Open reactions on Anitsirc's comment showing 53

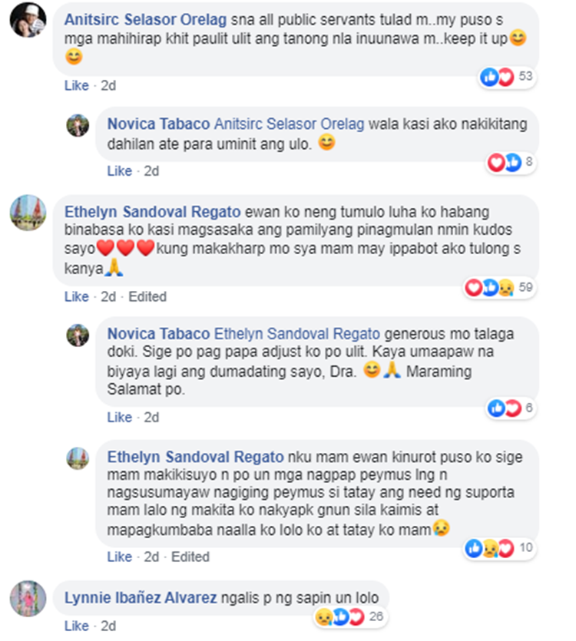point(508,77)
